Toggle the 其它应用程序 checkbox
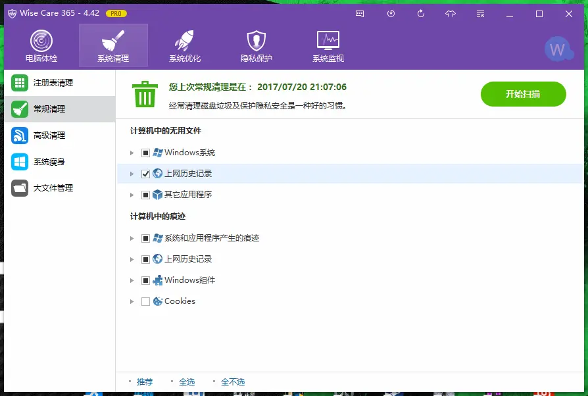Viewport: 588px width, 396px height. tap(145, 195)
